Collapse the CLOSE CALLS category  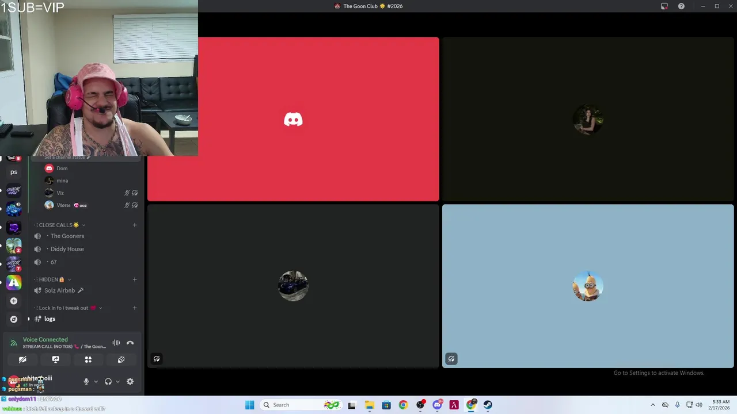[x=58, y=225]
